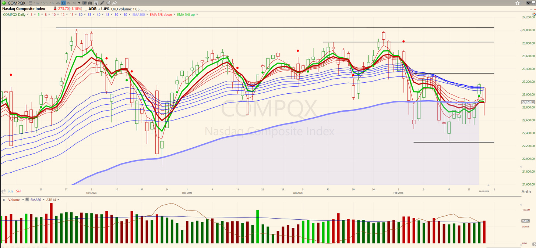Open the symbol list icon next to COMPQX
Image resolution: width=536 pixels, height=248 pixels.
[30, 3]
